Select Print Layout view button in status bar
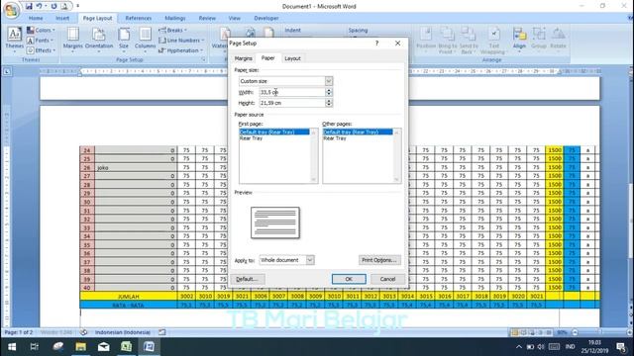The height and width of the screenshot is (356, 634). pos(514,332)
